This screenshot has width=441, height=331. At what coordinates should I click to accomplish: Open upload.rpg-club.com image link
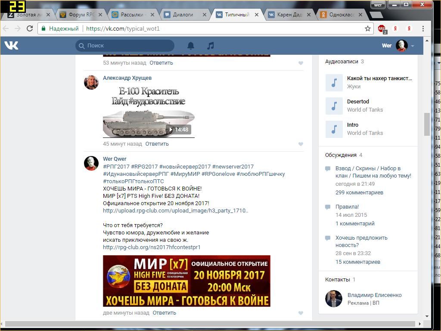pyautogui.click(x=176, y=210)
